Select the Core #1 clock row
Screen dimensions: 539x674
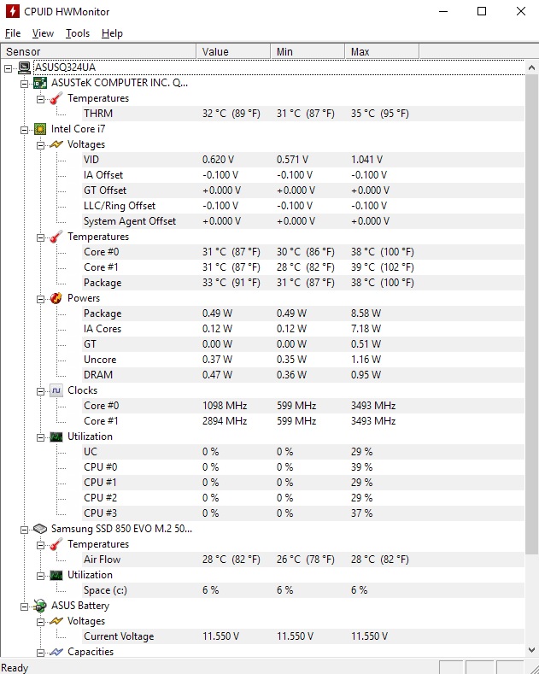[262, 421]
